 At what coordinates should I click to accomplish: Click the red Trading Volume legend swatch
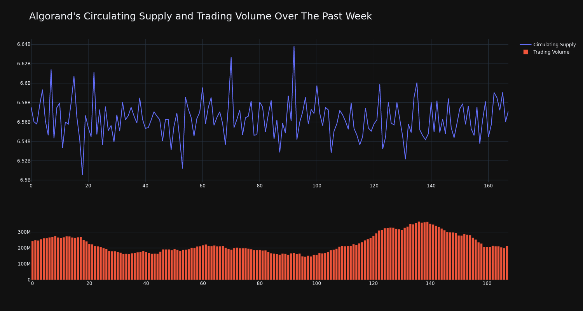[x=525, y=52]
